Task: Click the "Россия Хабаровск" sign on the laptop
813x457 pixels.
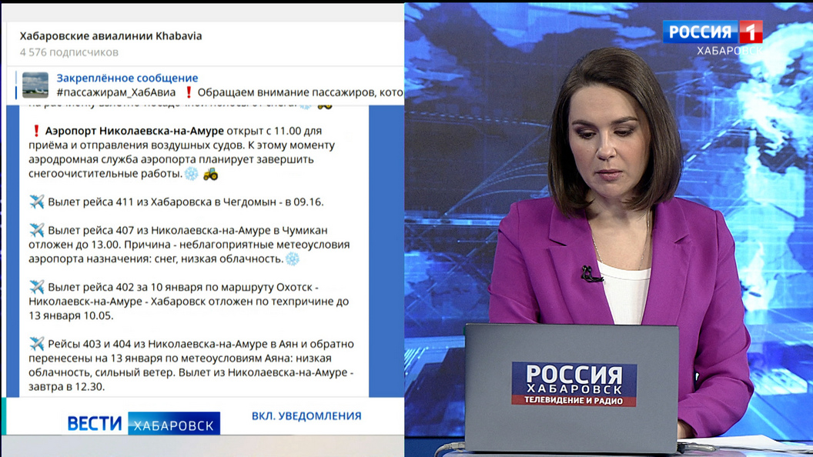Action: point(574,384)
